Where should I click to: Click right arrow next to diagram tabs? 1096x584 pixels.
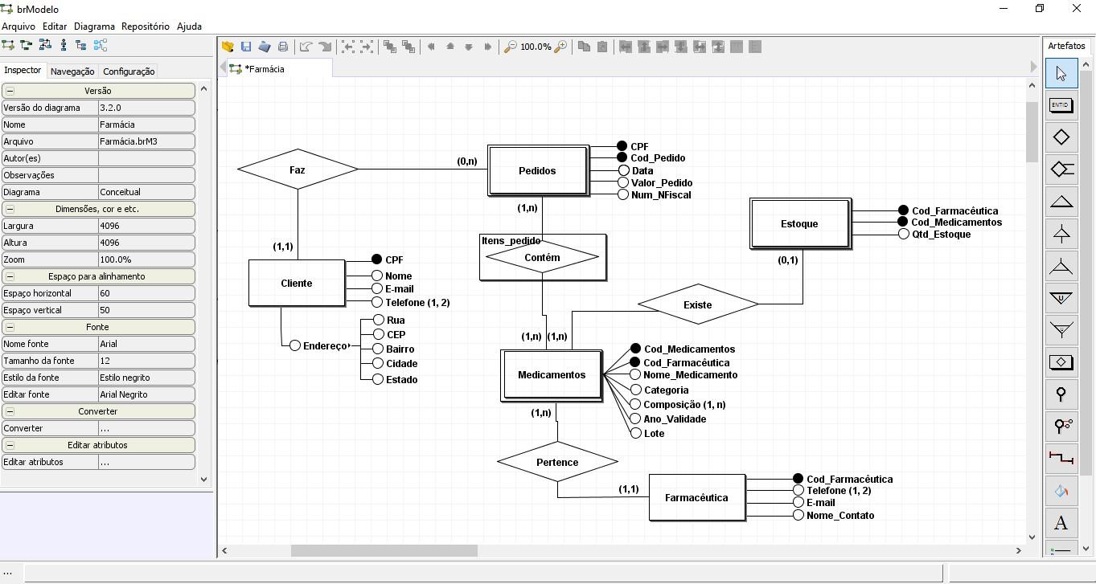pyautogui.click(x=1033, y=67)
